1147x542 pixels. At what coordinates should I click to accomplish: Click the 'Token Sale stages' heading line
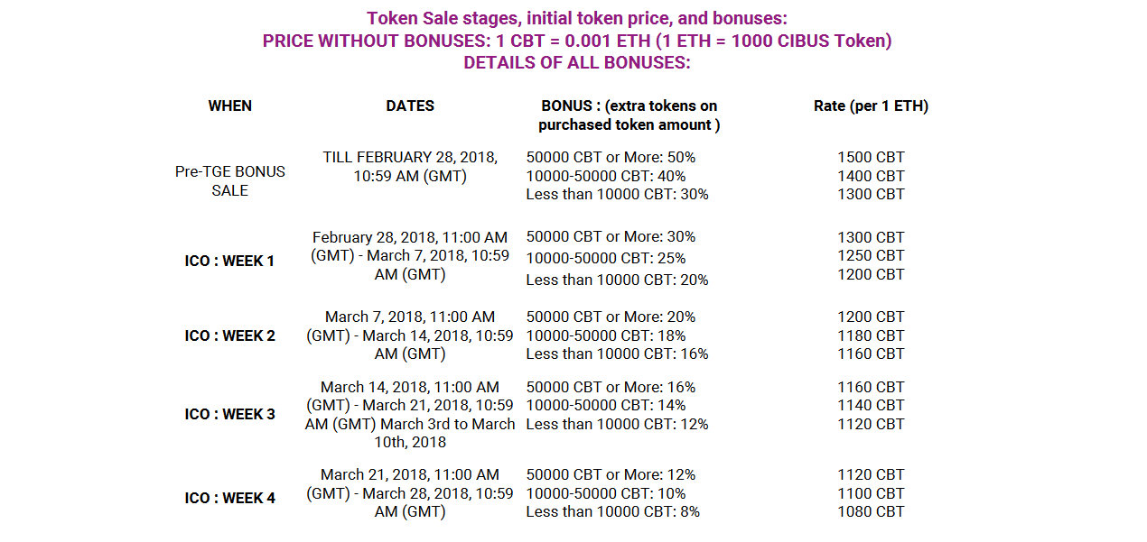click(577, 18)
